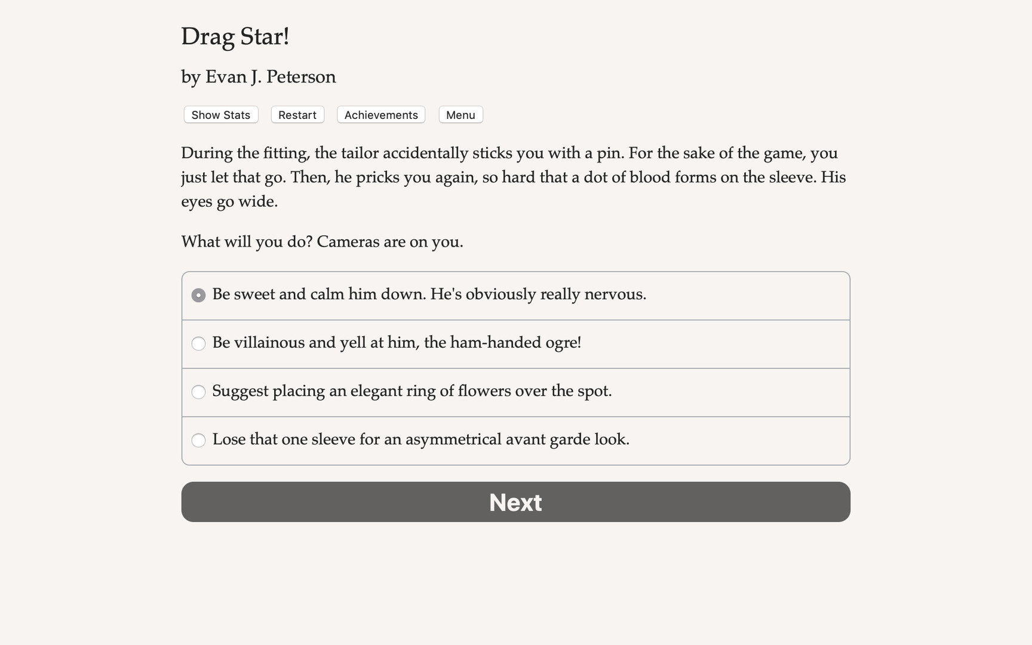Open the game Menu
This screenshot has height=645, width=1032.
tap(460, 115)
